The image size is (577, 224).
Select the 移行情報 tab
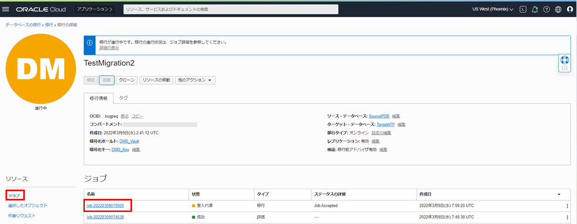(98, 99)
